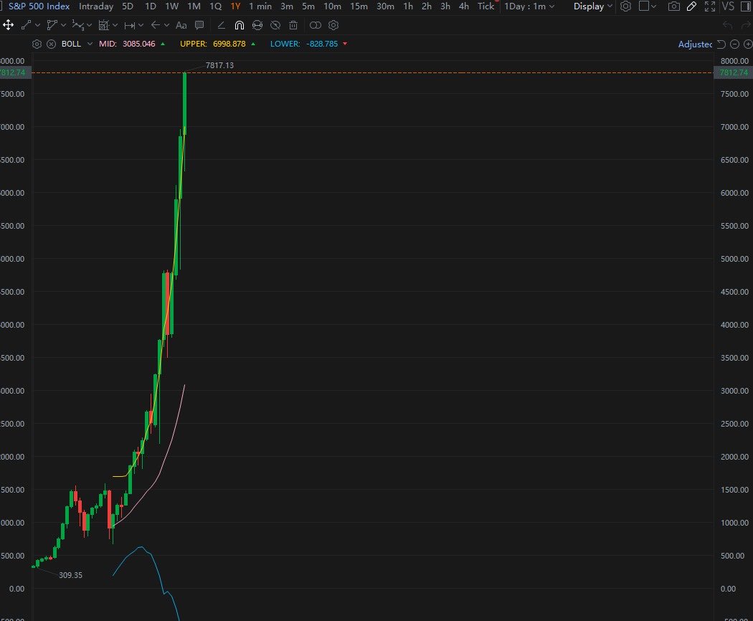Select the Tick interval

click(486, 6)
